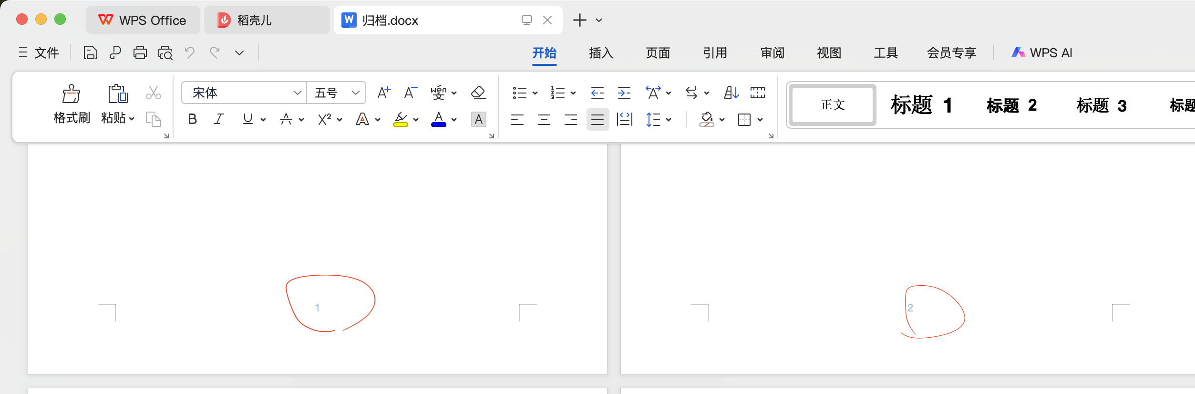Screen dimensions: 1195x394
Task: Click distributed alignment icon
Action: (624, 119)
